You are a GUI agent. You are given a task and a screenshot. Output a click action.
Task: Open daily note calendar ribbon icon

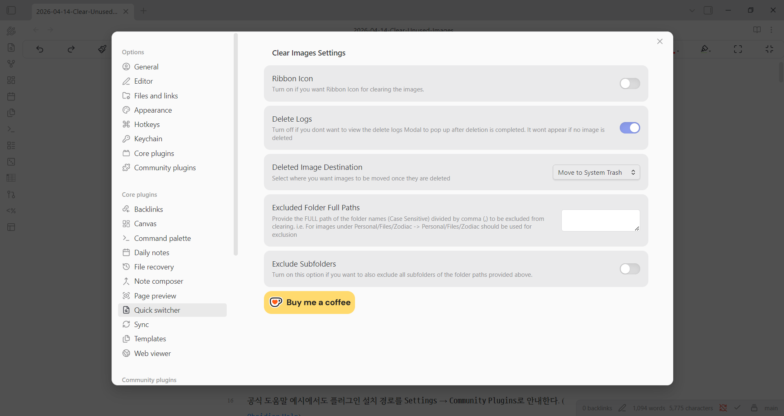11,96
